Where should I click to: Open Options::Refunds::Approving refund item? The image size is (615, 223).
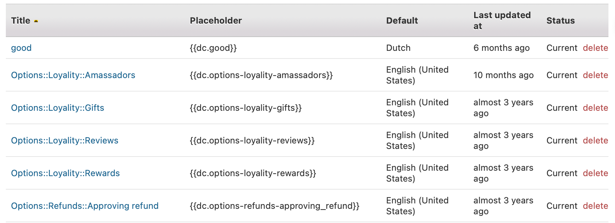pos(85,206)
